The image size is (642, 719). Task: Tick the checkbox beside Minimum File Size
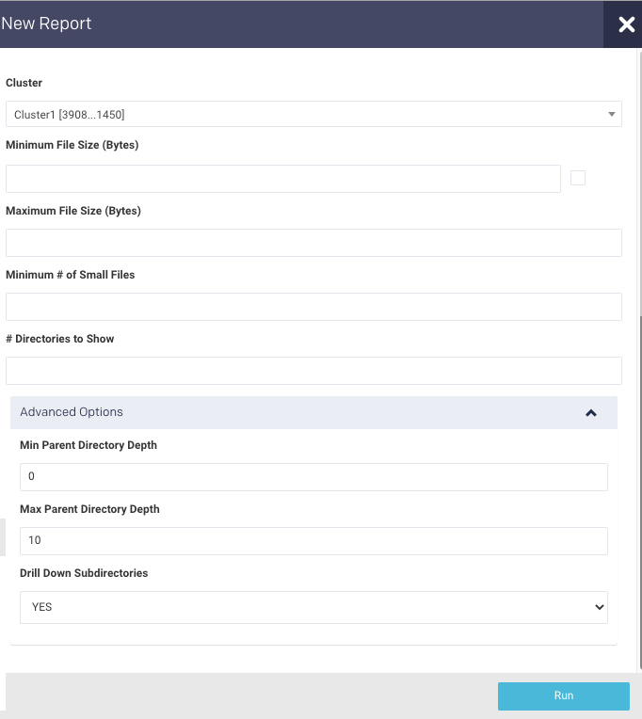[x=578, y=178]
